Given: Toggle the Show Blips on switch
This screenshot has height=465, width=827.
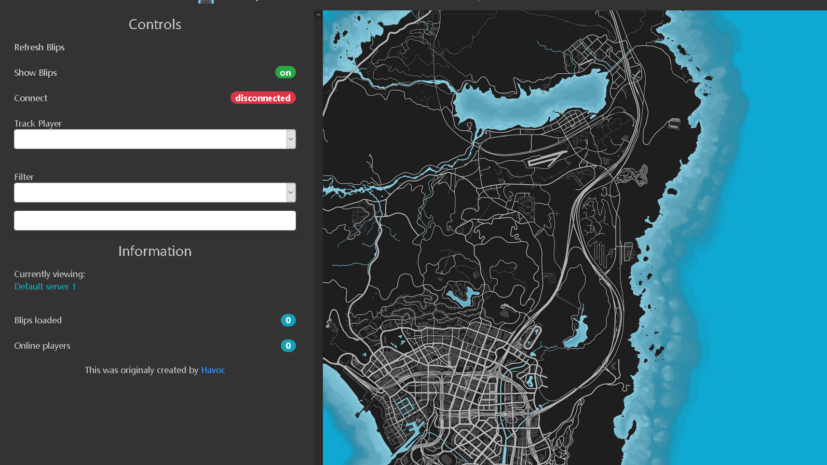Looking at the screenshot, I should tap(286, 73).
